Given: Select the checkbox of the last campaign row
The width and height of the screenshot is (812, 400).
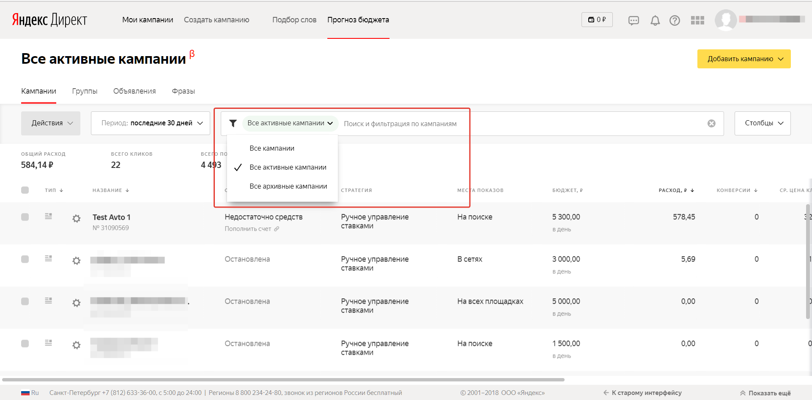Looking at the screenshot, I should pyautogui.click(x=25, y=343).
